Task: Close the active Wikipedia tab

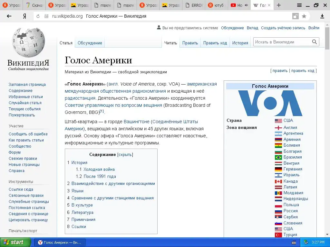Action: (x=269, y=5)
